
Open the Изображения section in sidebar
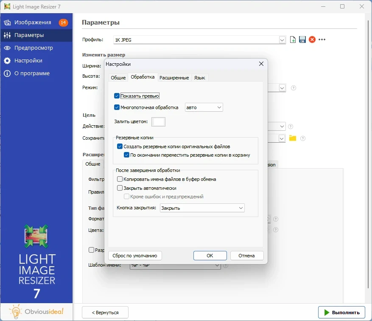click(36, 23)
